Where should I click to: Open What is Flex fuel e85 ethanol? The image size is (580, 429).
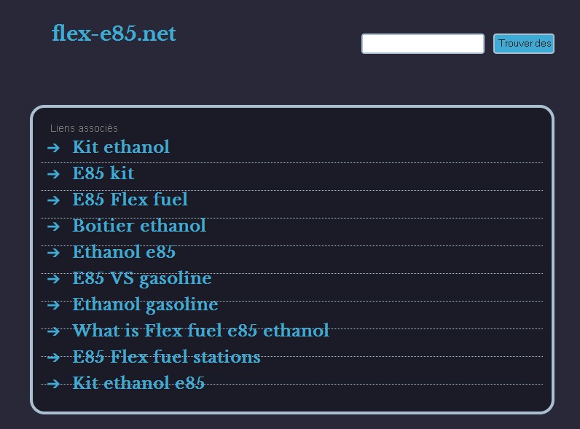[200, 331]
